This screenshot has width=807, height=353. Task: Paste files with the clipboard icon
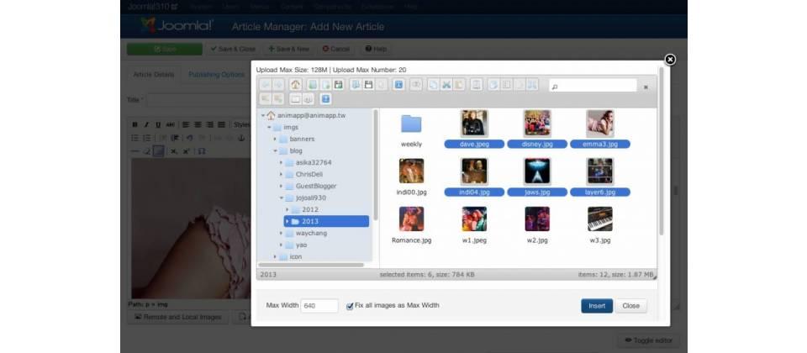pos(459,84)
